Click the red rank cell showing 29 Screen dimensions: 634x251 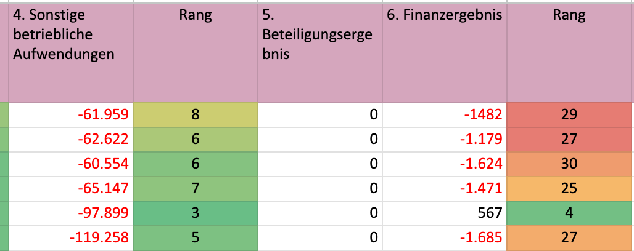(x=569, y=114)
